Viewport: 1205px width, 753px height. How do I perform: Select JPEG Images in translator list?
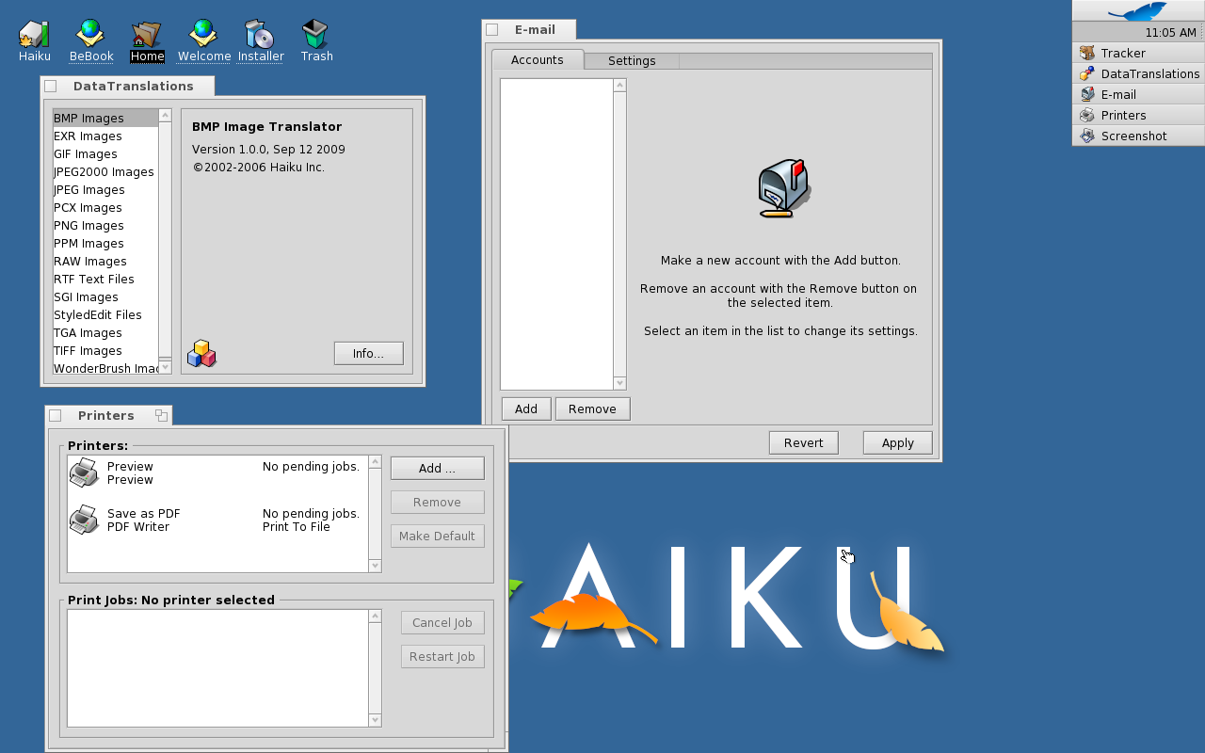click(x=105, y=189)
